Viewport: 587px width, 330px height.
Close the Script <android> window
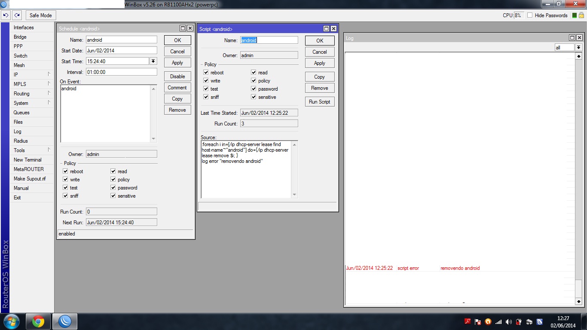pyautogui.click(x=333, y=29)
